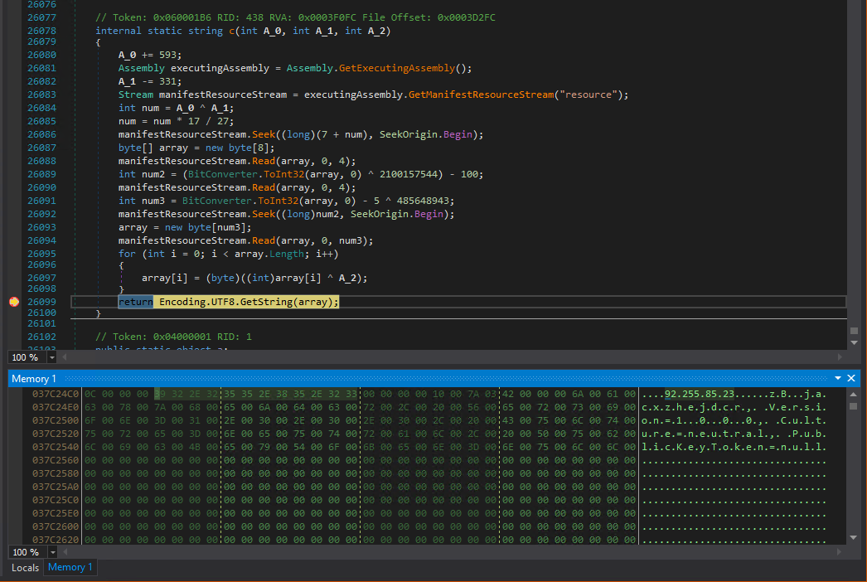Viewport: 867px width, 582px height.
Task: Click the Stream type on line 26083
Action: (x=135, y=95)
